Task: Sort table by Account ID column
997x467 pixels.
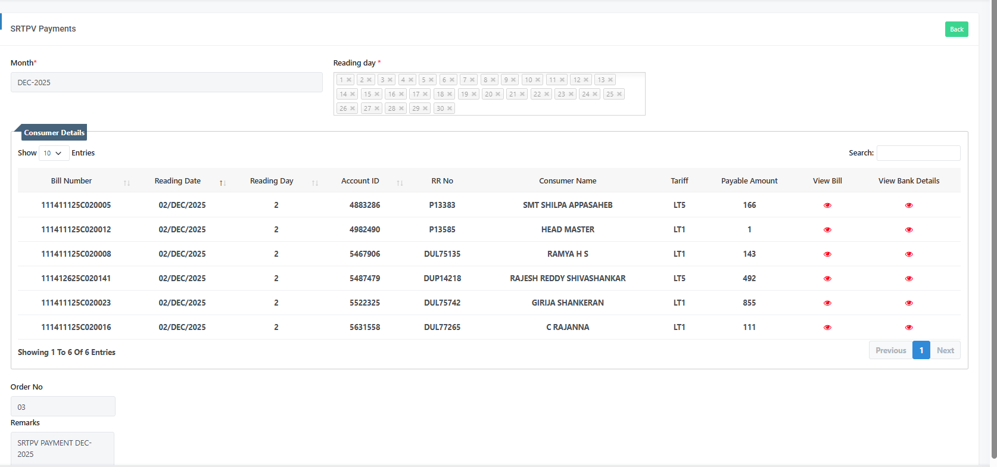Action: pyautogui.click(x=360, y=181)
